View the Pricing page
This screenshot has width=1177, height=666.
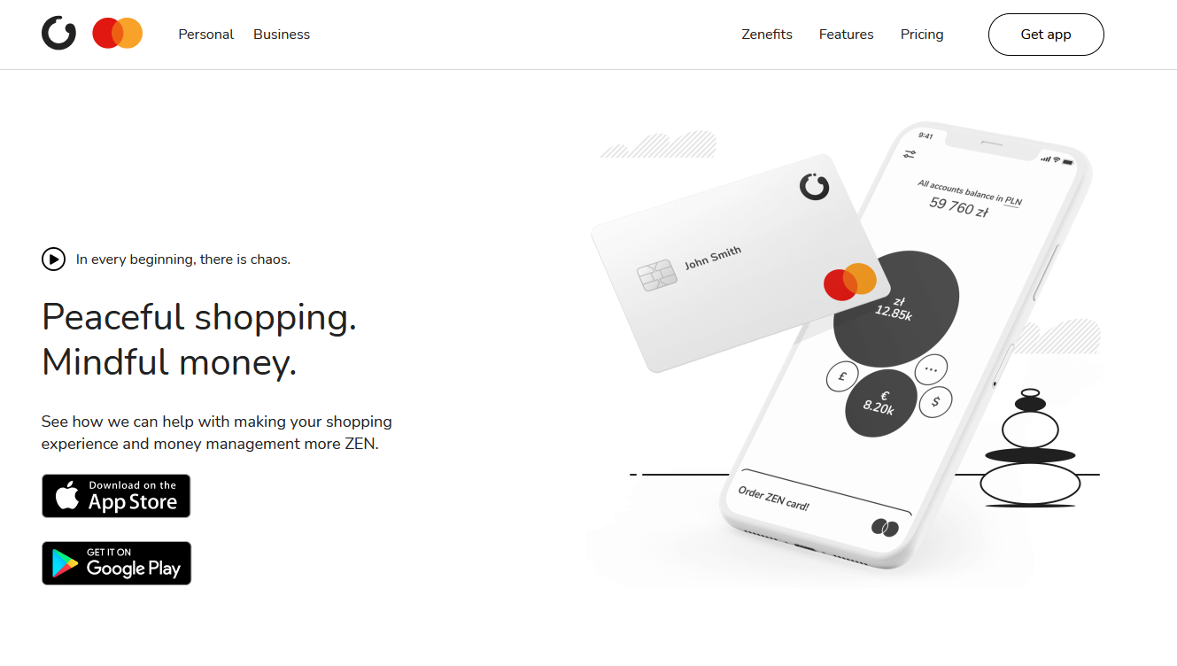tap(922, 35)
